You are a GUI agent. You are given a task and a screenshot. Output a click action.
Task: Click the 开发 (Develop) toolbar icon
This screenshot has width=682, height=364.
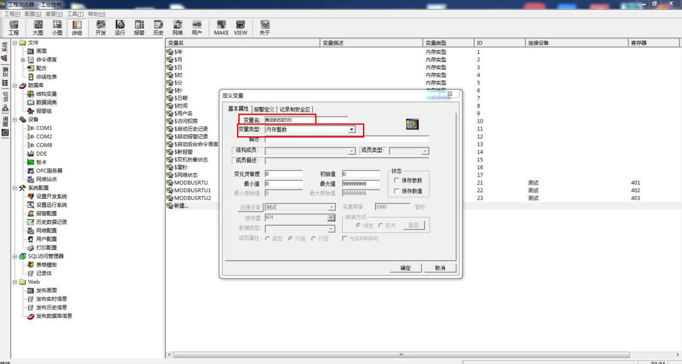(100, 27)
